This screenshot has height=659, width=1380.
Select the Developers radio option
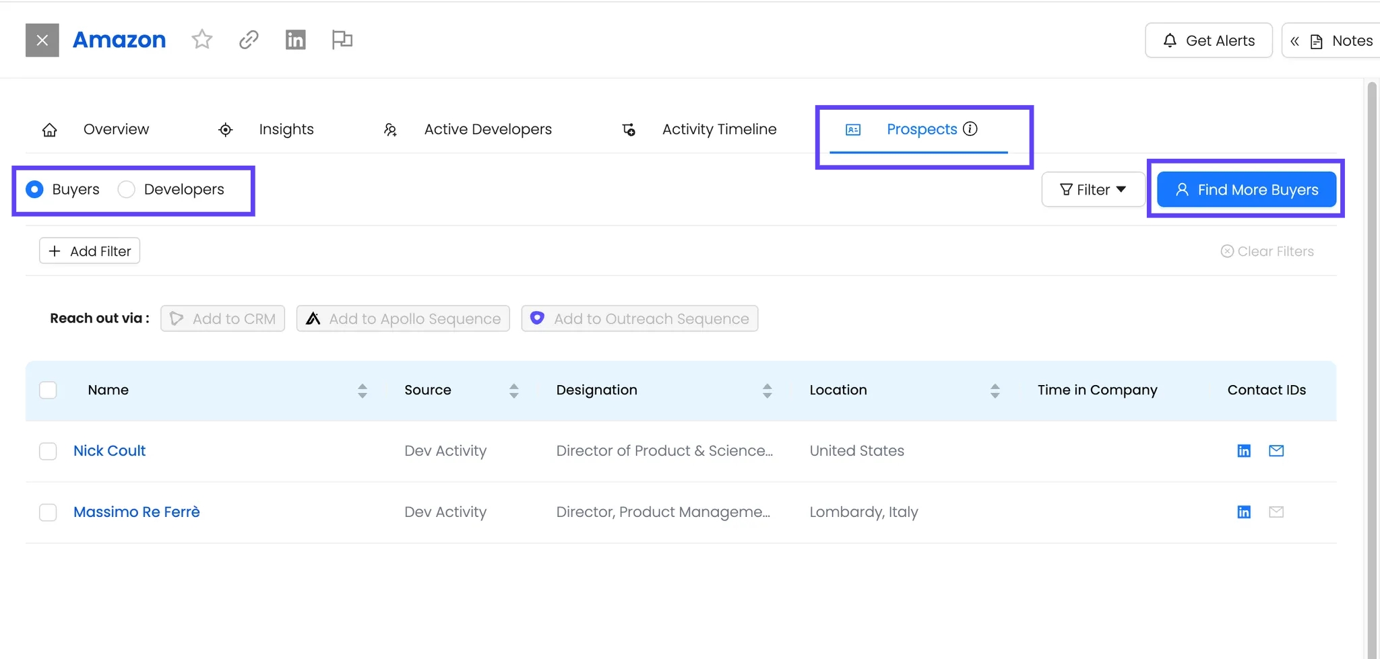tap(127, 190)
